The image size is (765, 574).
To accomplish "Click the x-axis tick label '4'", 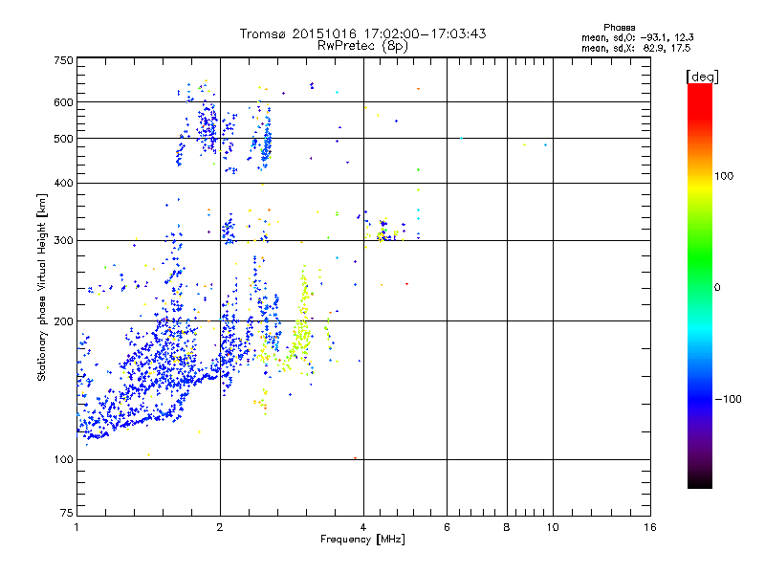I will pos(363,527).
